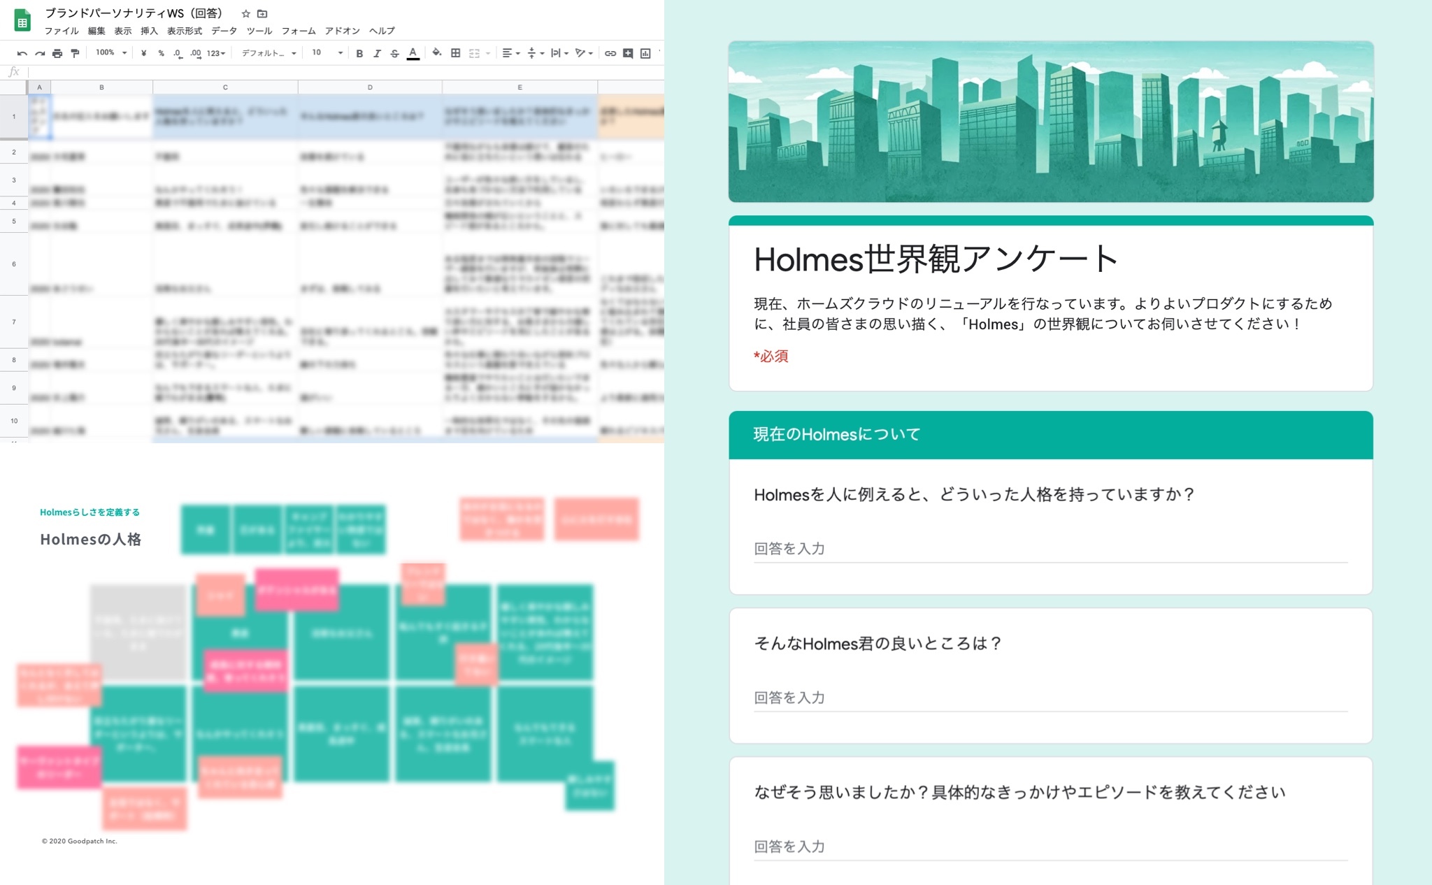
Task: Open the 編集 menu
Action: 96,31
